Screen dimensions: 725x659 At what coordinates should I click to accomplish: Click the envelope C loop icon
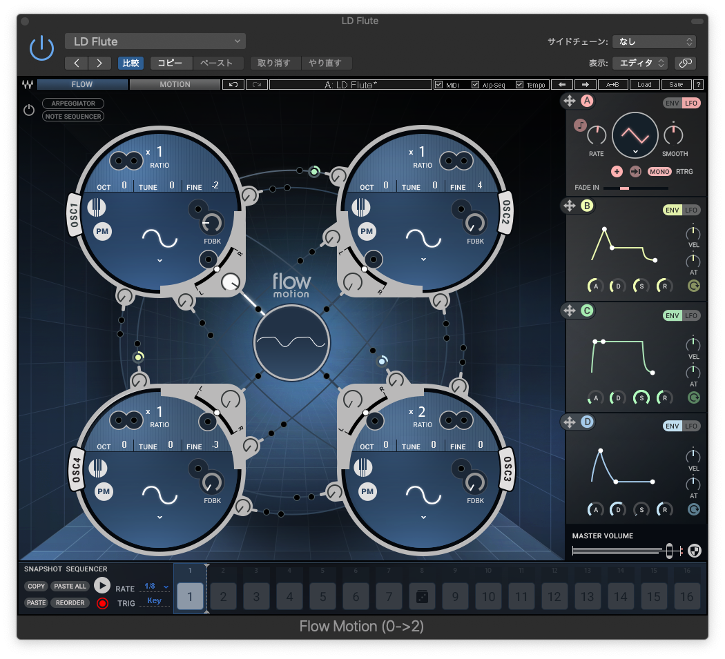693,397
